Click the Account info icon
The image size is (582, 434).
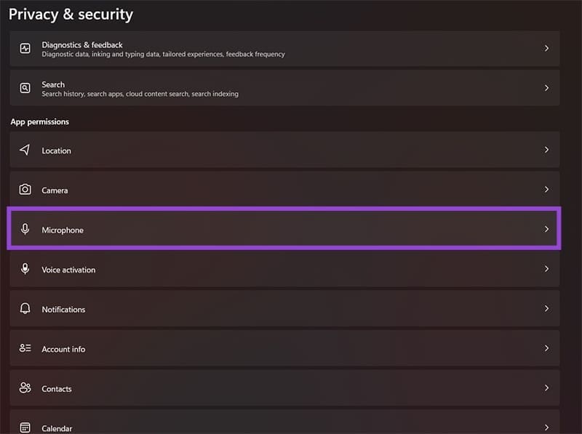[x=25, y=348]
